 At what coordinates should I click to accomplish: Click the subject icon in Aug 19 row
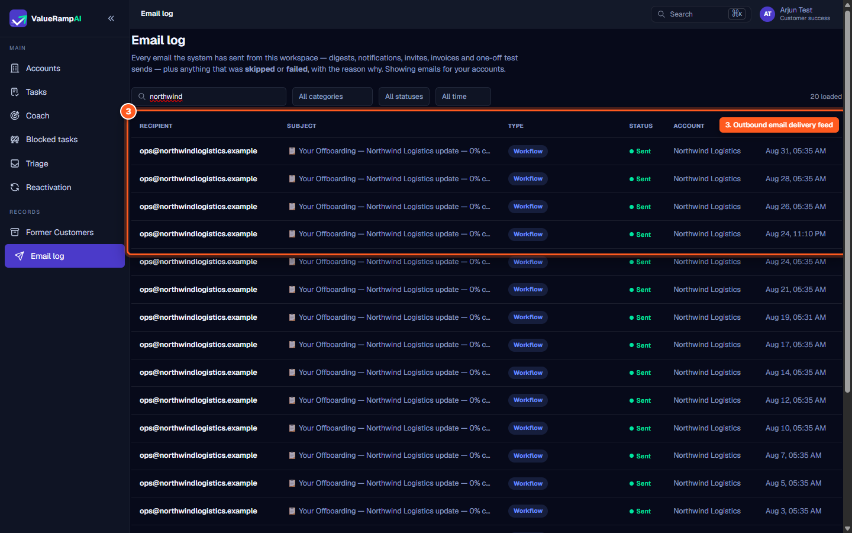[292, 317]
